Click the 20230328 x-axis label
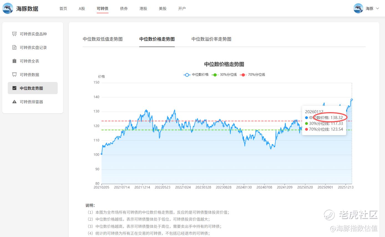Image resolution: width=385 pixels, height=237 pixels. (203, 187)
